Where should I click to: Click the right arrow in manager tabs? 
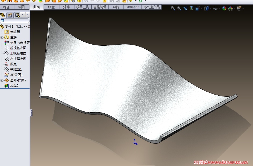(x=28, y=15)
